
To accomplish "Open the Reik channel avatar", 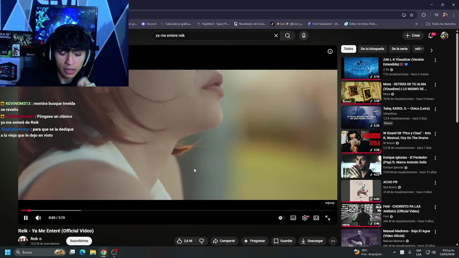I will (23, 241).
